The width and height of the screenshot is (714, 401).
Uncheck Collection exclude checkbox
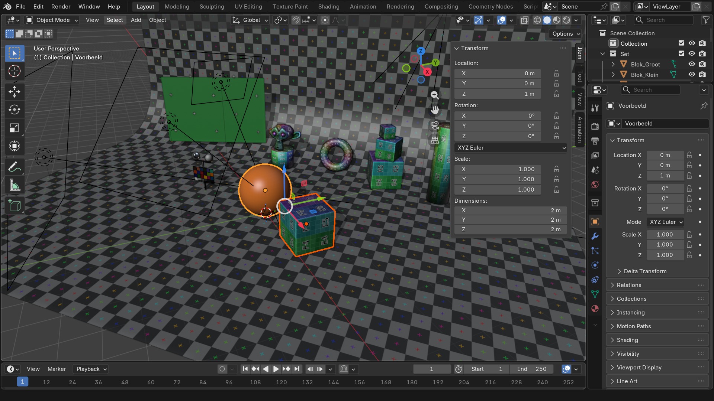tap(681, 43)
